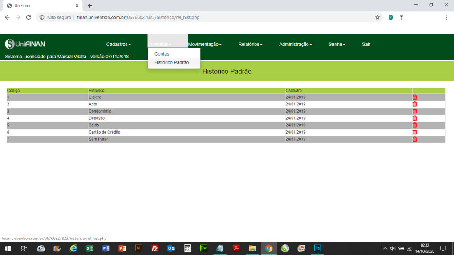Viewport: 454px width, 255px height.
Task: Open Outlook from the taskbar
Action: coord(171,248)
